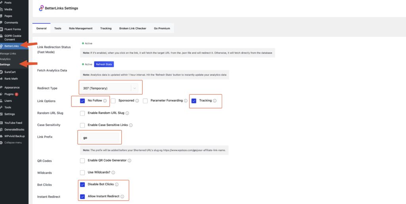Click the Tools wrench icon in sidebar
This screenshot has width=406, height=204.
click(x=1, y=107)
